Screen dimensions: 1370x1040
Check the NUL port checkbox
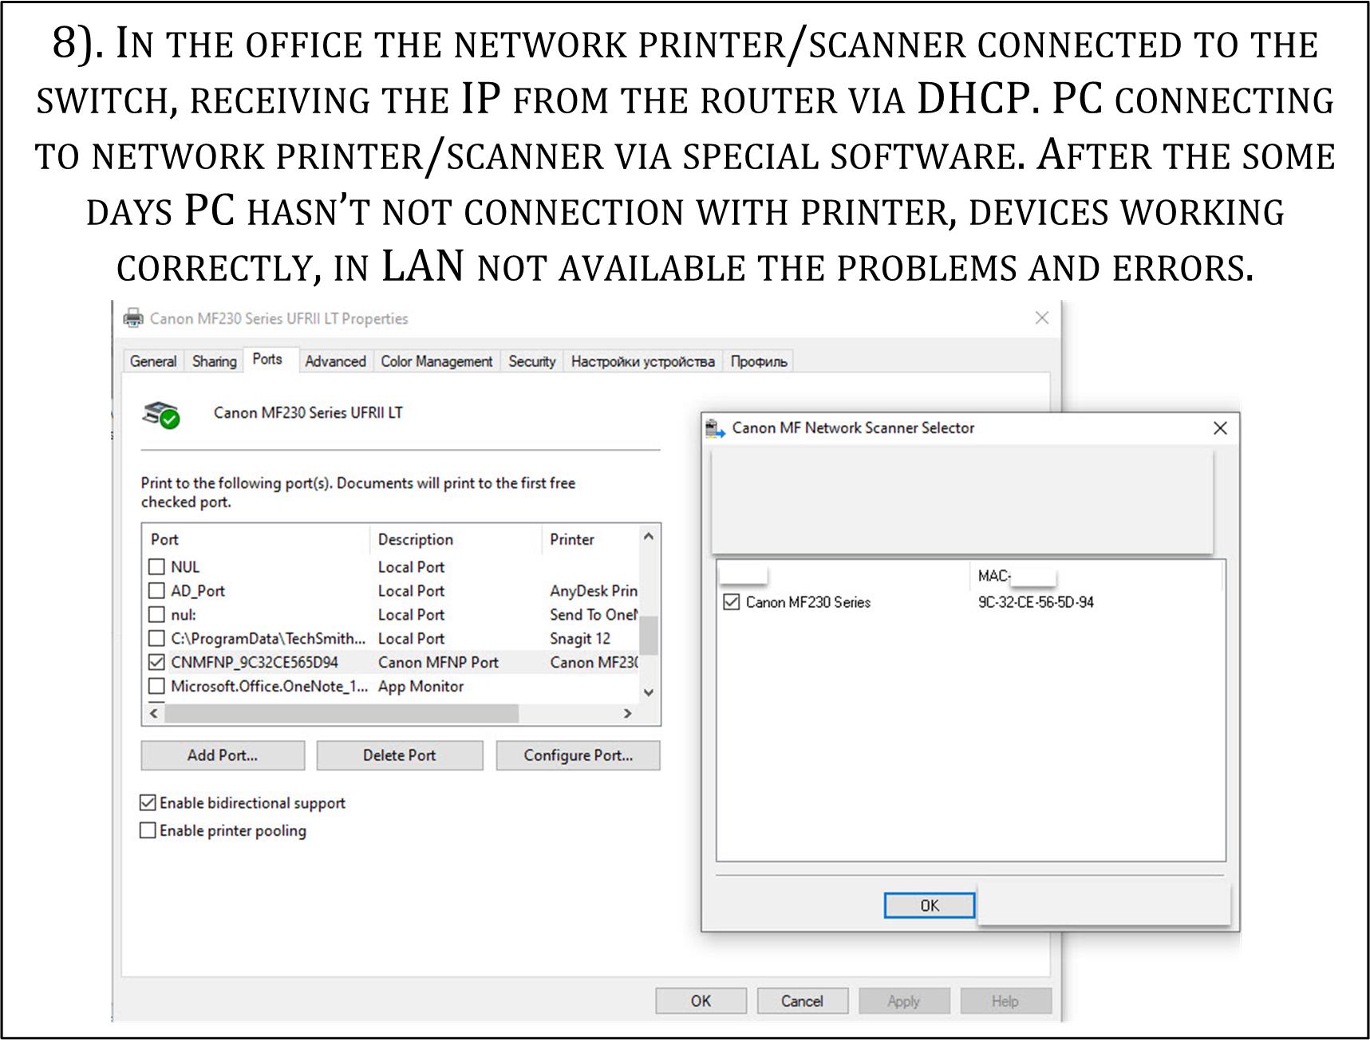coord(157,567)
